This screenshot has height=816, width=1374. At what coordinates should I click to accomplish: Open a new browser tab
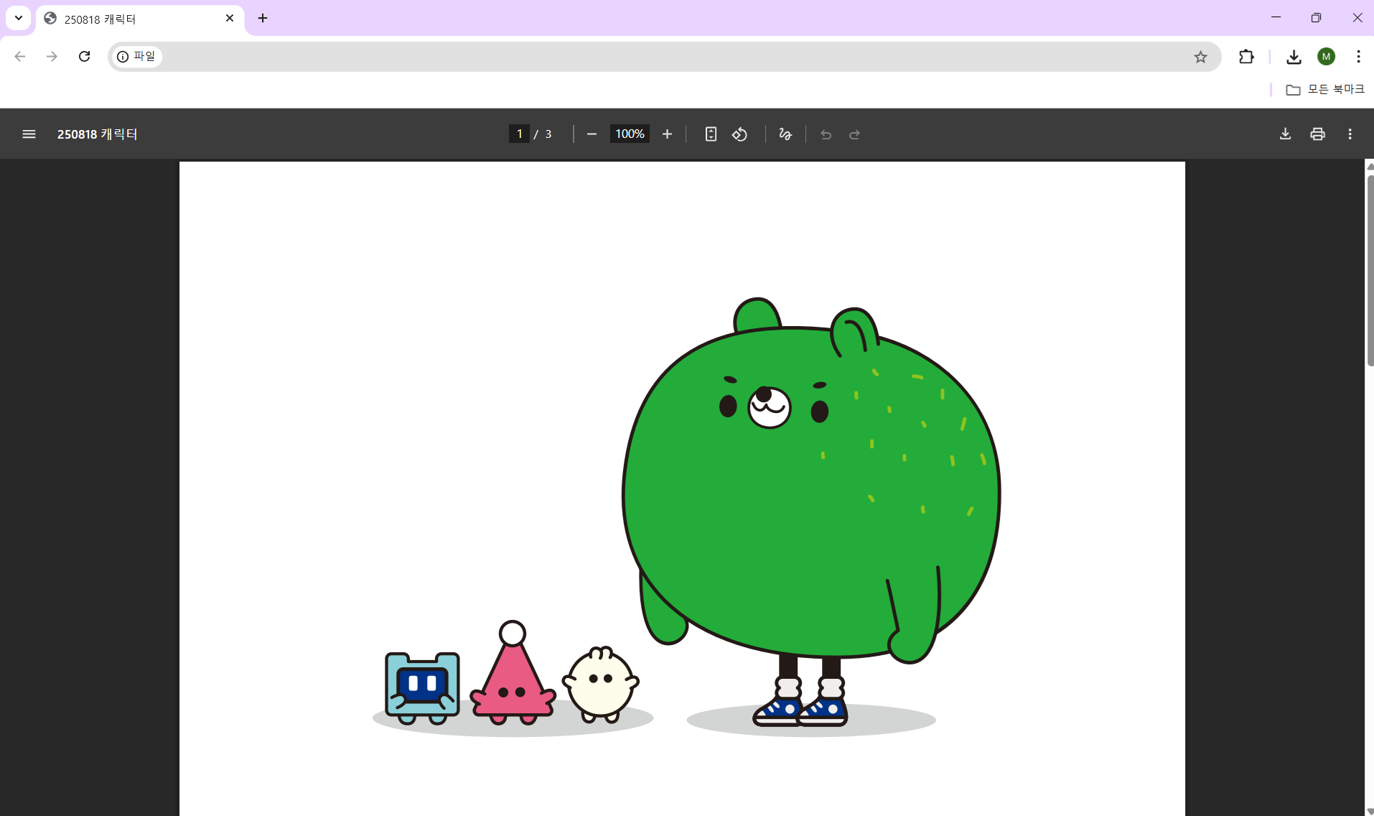coord(263,18)
